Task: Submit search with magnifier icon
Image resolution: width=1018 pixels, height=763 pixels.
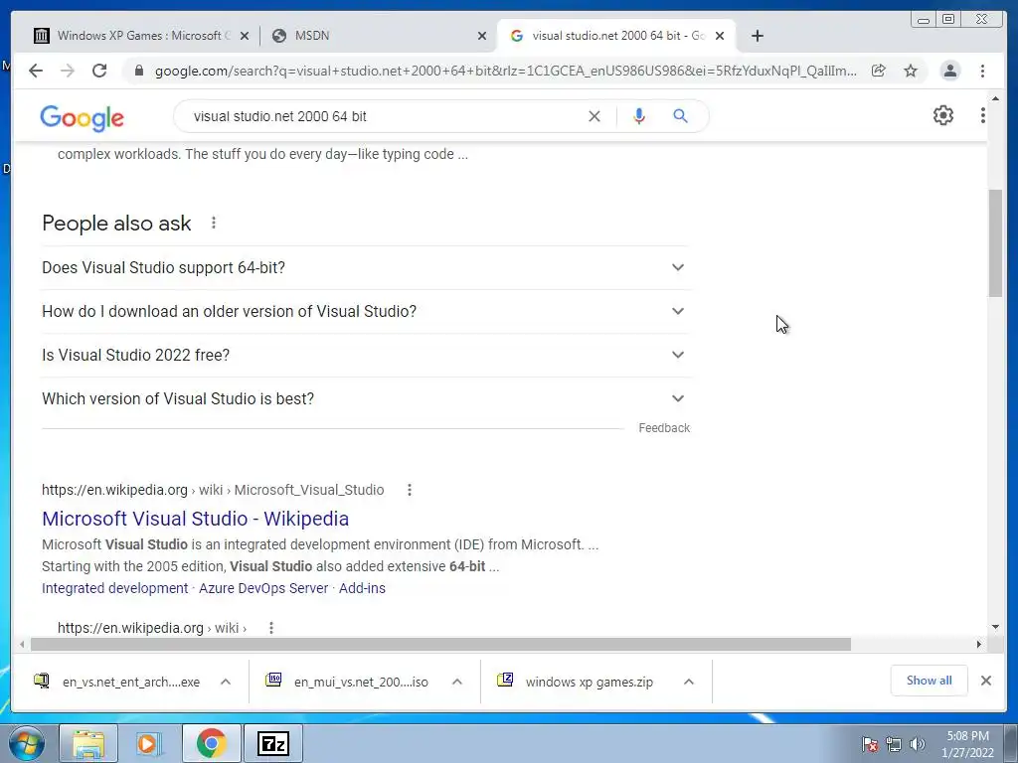Action: pyautogui.click(x=680, y=116)
